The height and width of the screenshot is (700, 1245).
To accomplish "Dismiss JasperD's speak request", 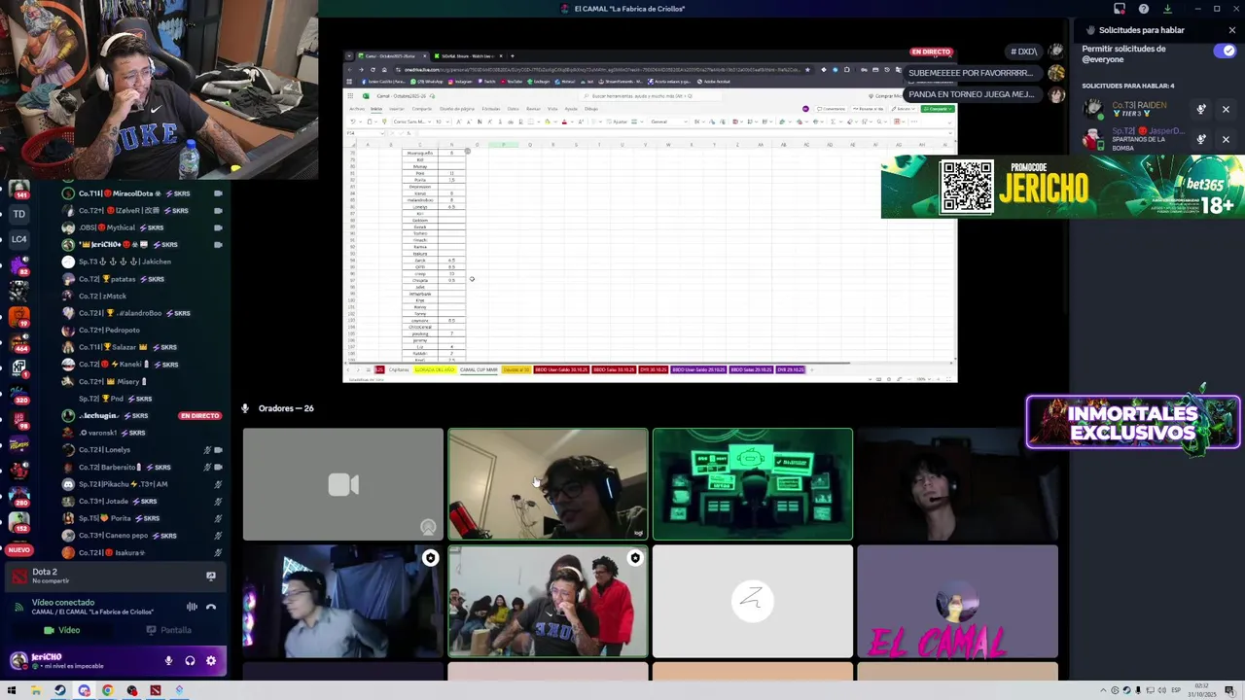I will point(1226,139).
